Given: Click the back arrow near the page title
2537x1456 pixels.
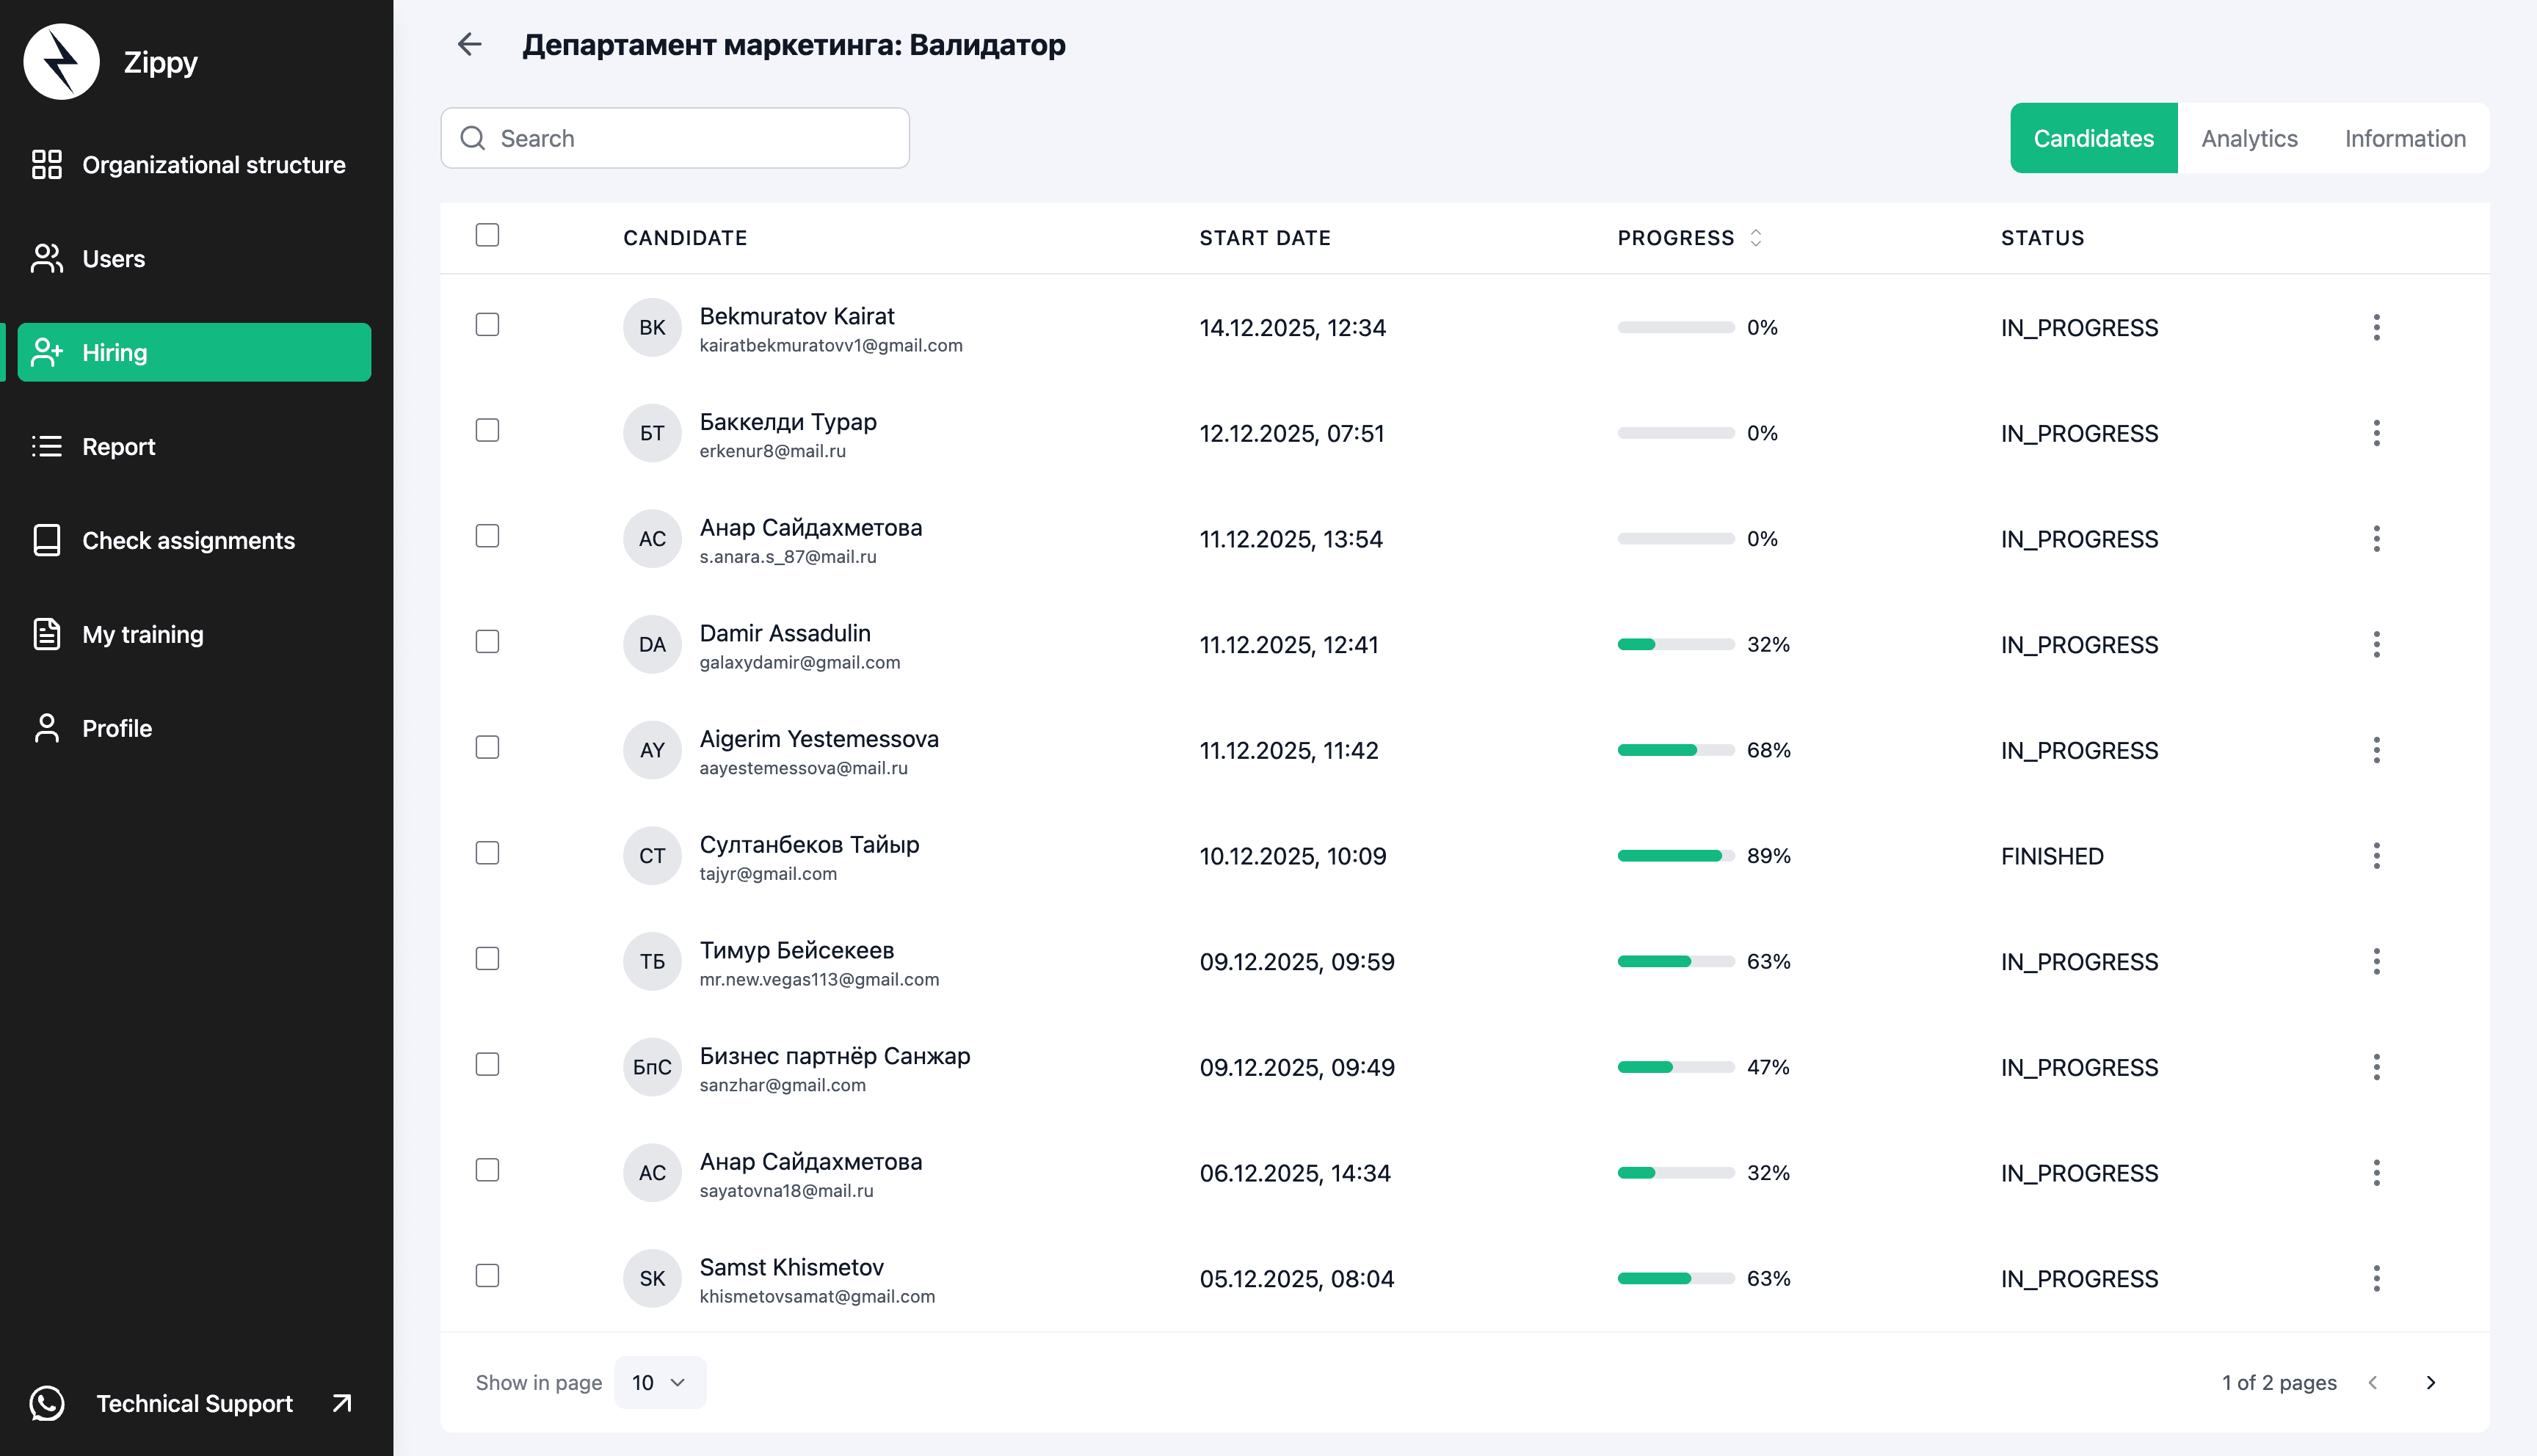Looking at the screenshot, I should (x=469, y=45).
